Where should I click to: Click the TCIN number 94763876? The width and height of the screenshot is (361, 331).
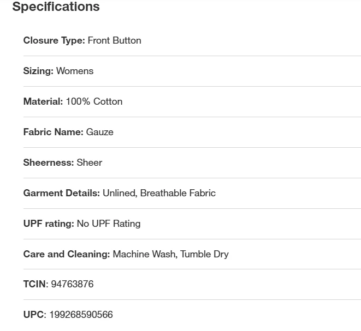tap(72, 284)
